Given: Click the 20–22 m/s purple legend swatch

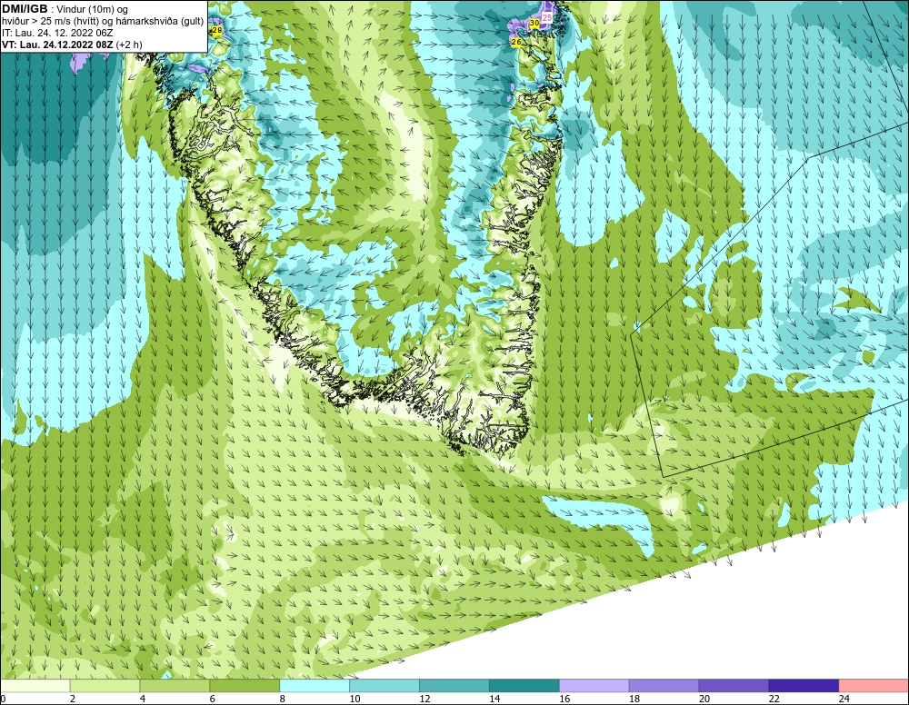Looking at the screenshot, I should 734,687.
